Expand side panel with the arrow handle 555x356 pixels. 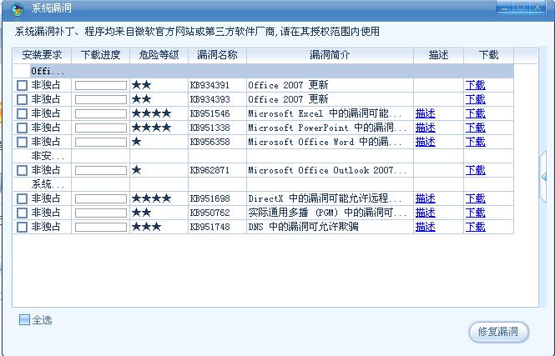(543, 177)
